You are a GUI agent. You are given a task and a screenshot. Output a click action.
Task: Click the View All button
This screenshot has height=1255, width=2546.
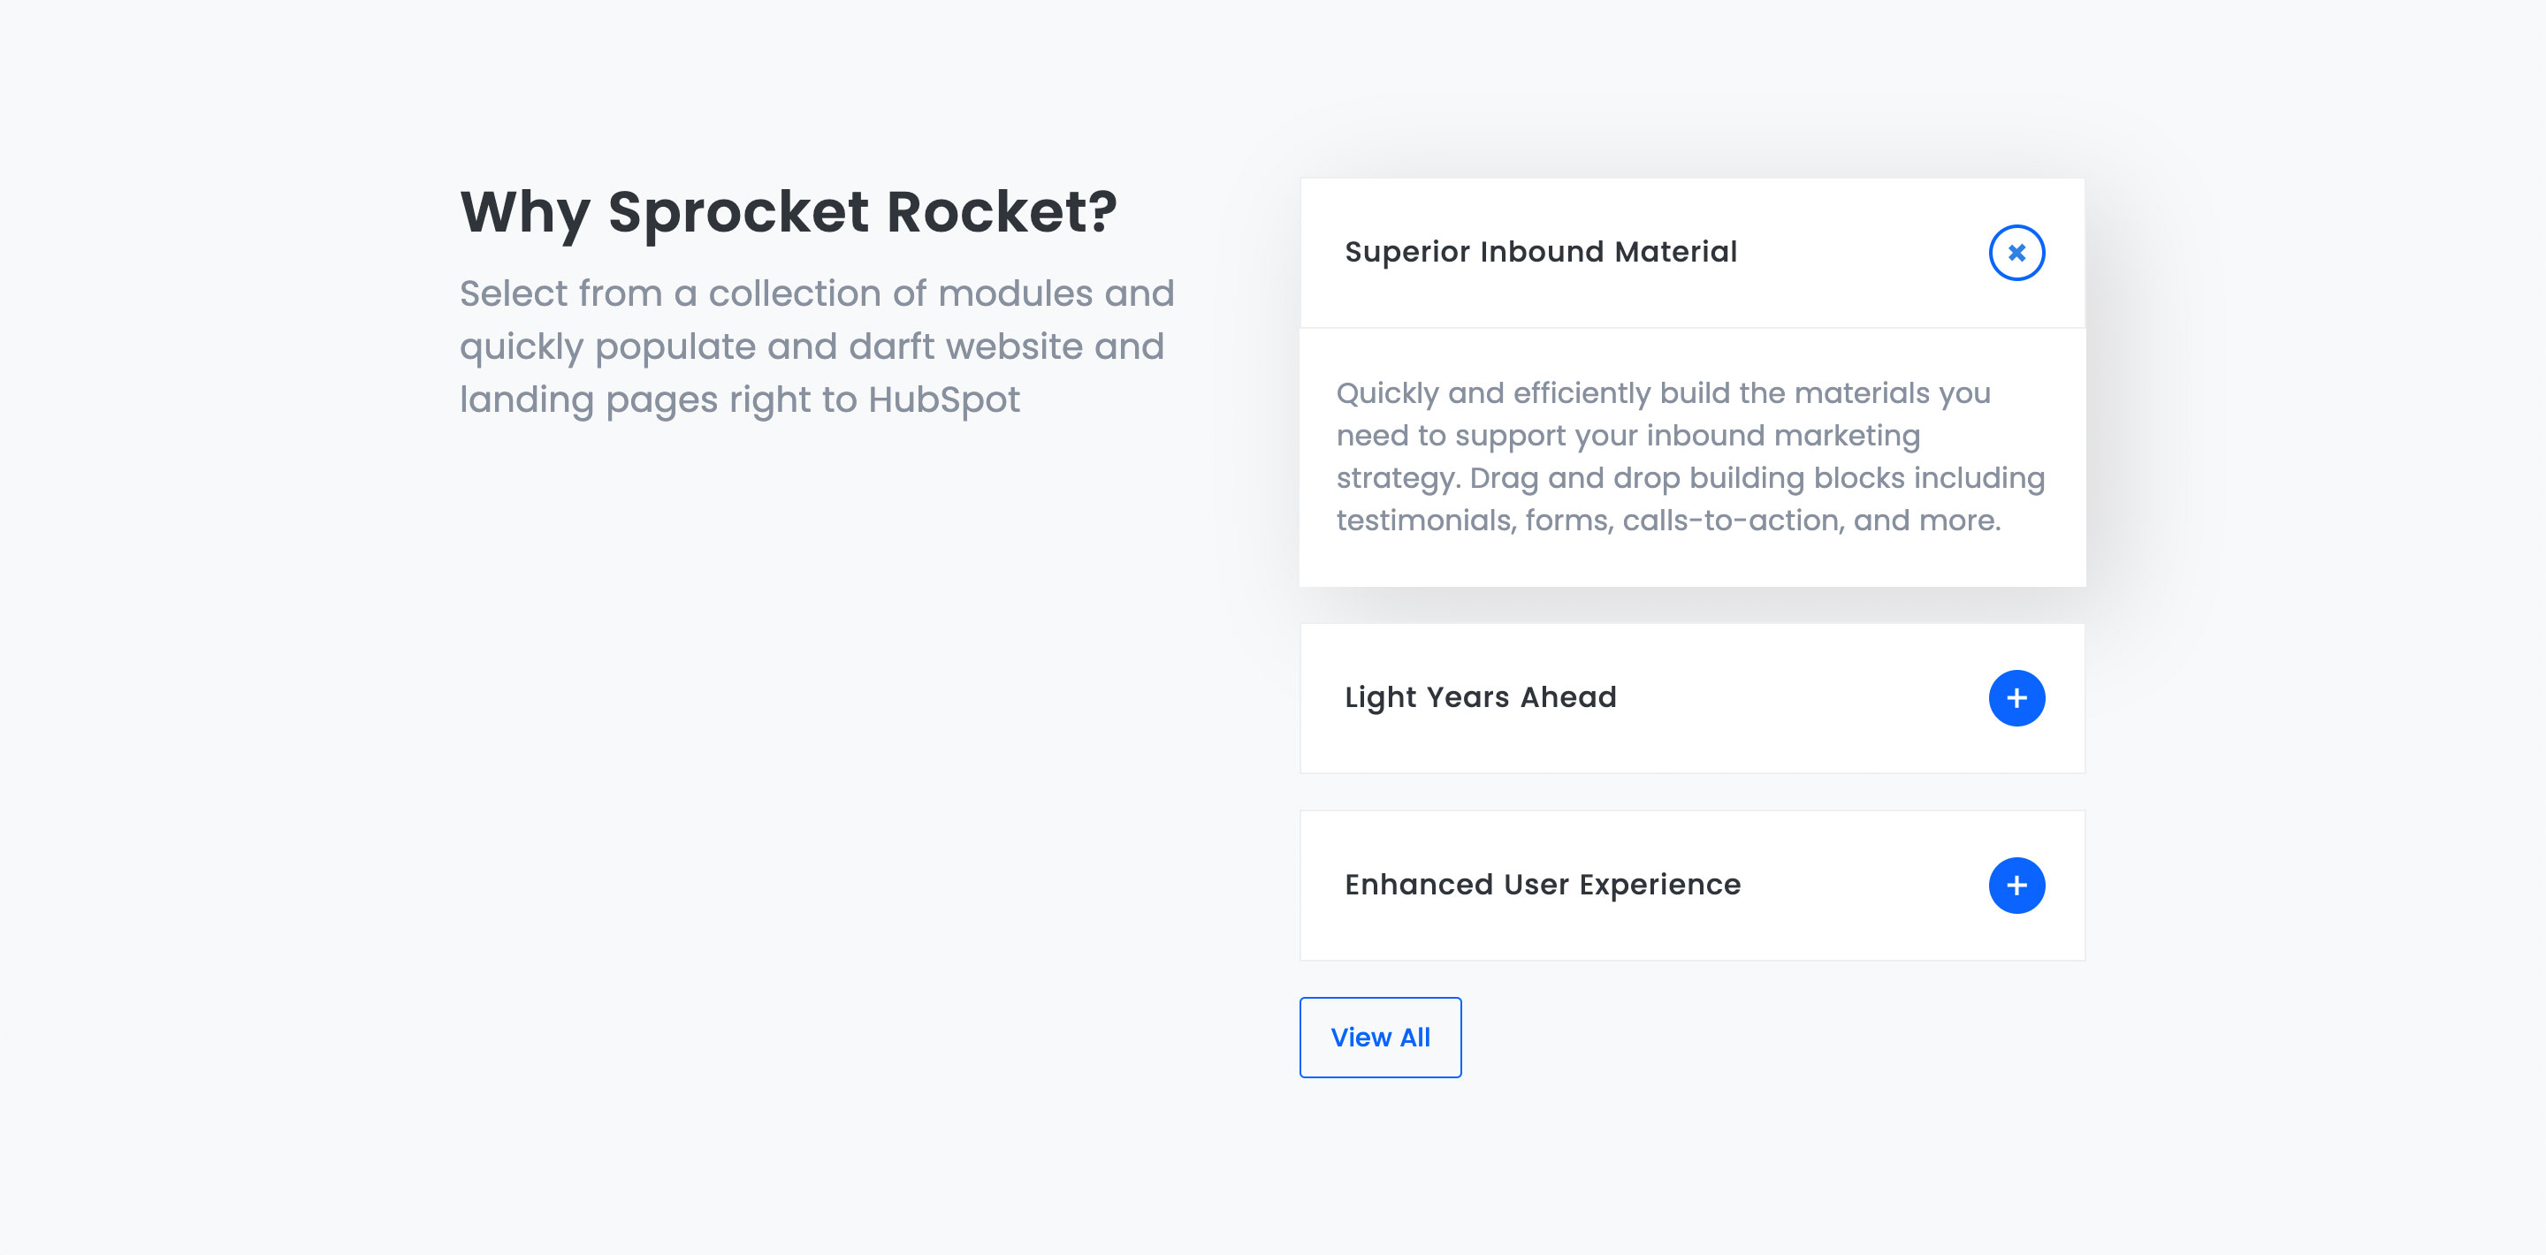[x=1380, y=1037]
